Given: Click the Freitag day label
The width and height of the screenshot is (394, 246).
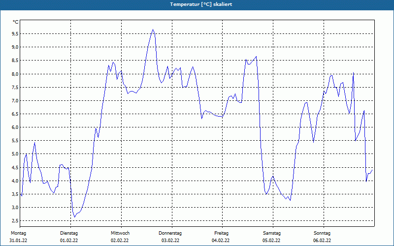Looking at the screenshot, I should click(221, 233).
